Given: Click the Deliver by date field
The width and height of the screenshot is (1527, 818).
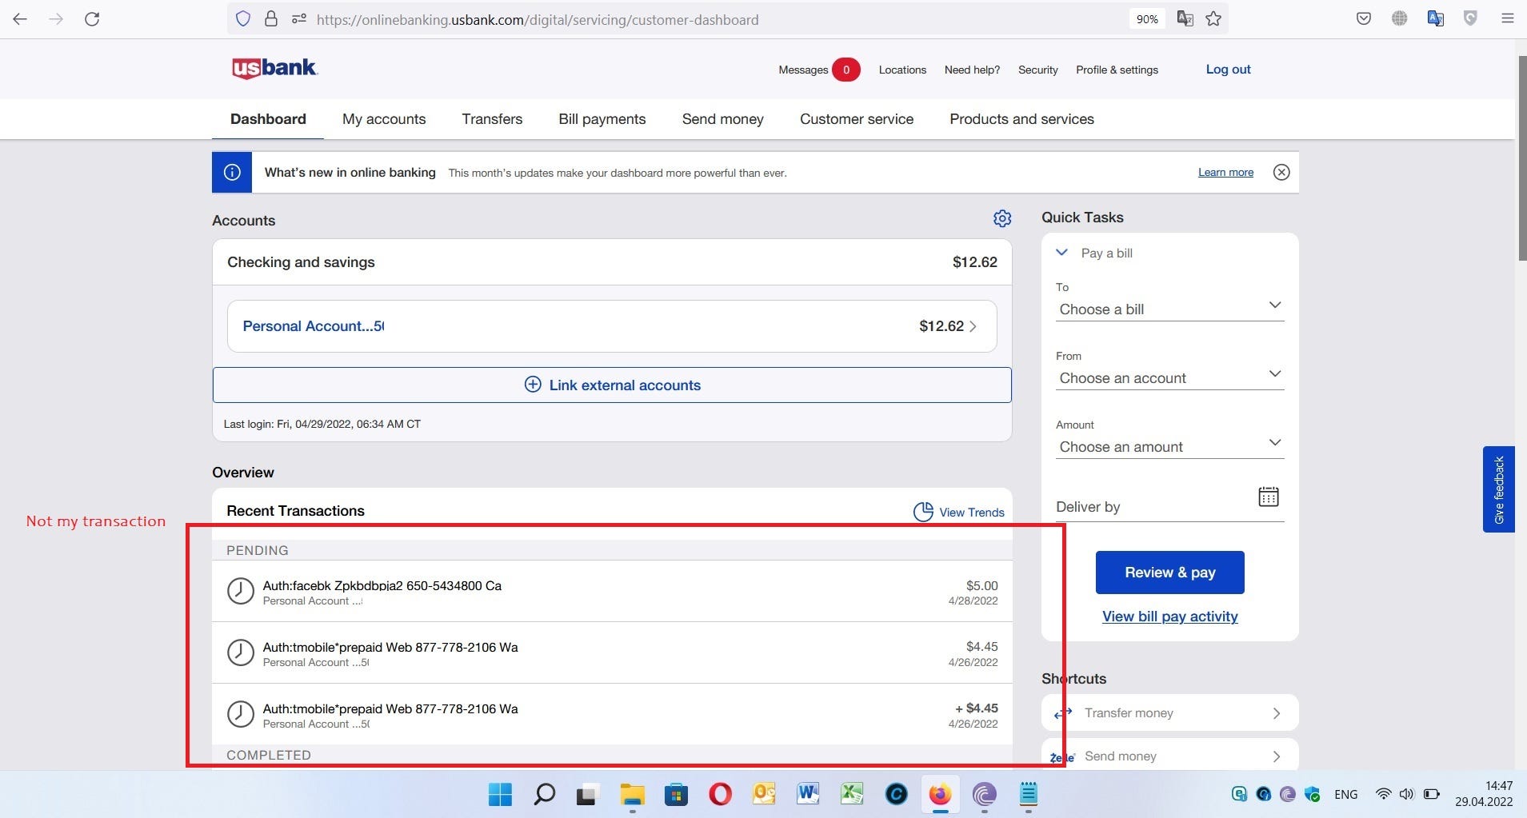Looking at the screenshot, I should (x=1170, y=506).
